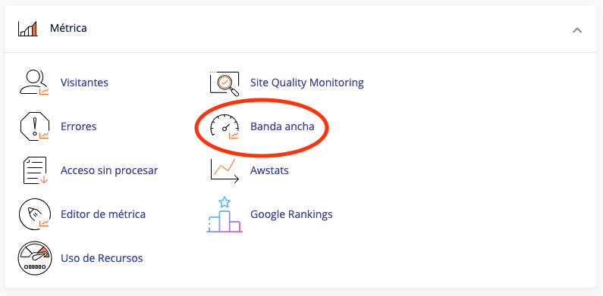603x296 pixels.
Task: Click the Errores octagon warning icon
Action: pyautogui.click(x=34, y=126)
